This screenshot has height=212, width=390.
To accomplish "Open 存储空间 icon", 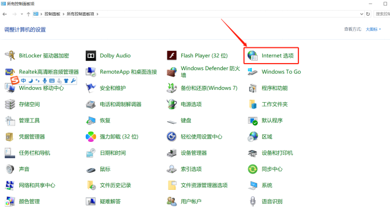I will [10, 104].
